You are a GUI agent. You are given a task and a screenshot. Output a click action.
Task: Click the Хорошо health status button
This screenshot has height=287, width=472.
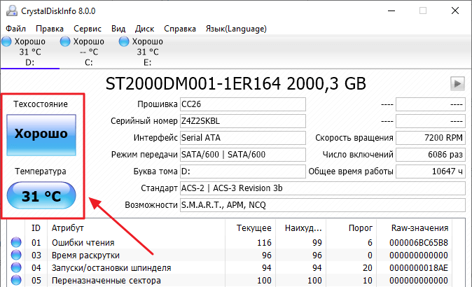41,134
